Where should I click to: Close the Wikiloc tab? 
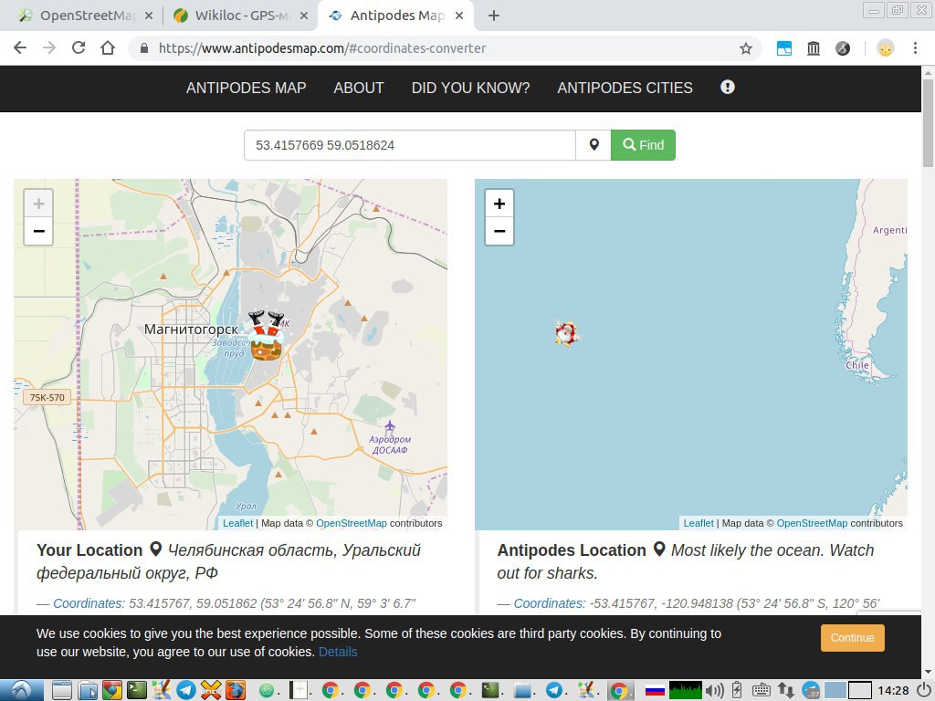point(303,16)
